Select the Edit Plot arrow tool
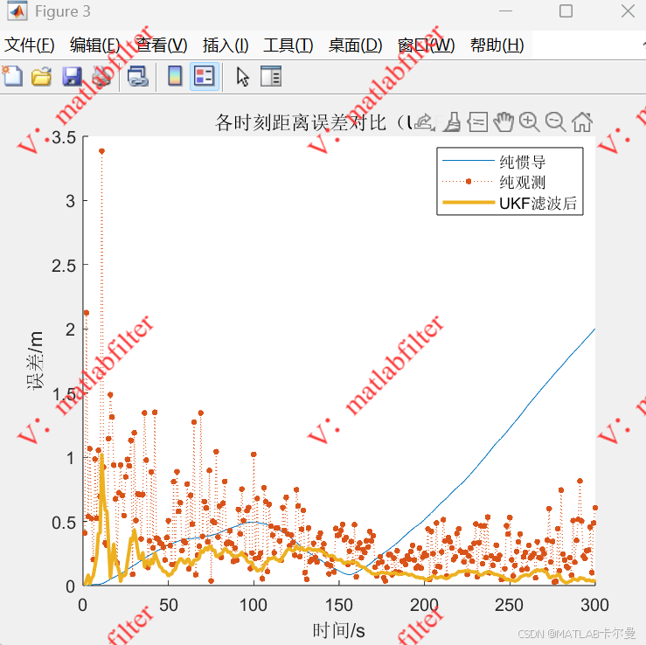 point(243,77)
